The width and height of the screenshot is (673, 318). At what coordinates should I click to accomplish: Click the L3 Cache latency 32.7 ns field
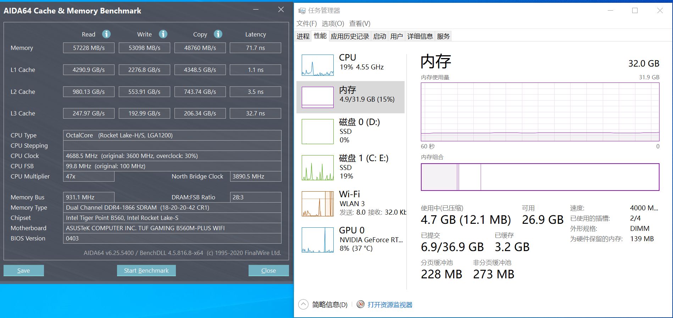pos(256,113)
